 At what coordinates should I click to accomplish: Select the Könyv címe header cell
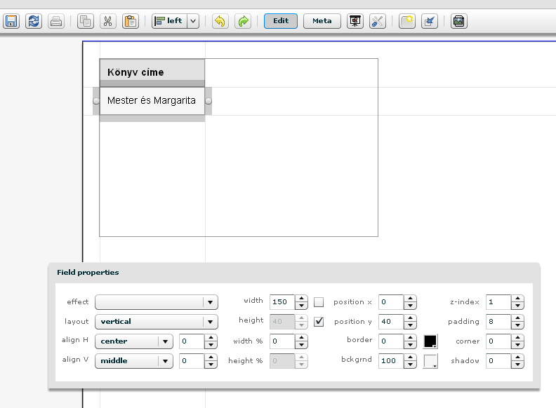[152, 72]
